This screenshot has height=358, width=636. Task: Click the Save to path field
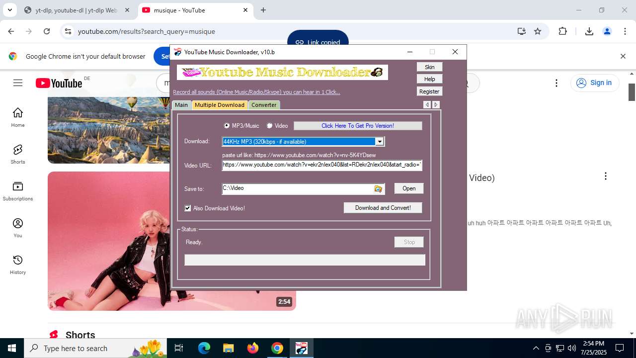(297, 188)
